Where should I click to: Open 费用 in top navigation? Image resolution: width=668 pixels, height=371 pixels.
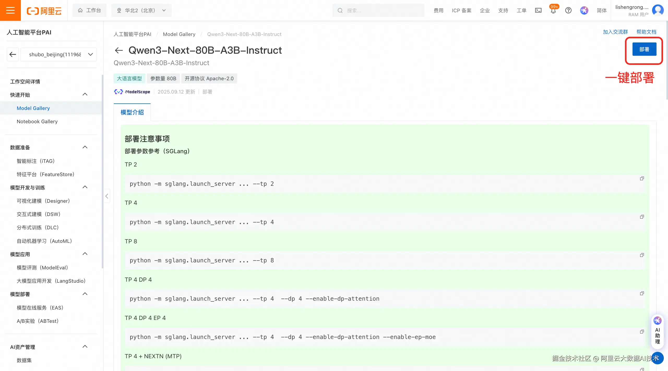click(x=438, y=10)
